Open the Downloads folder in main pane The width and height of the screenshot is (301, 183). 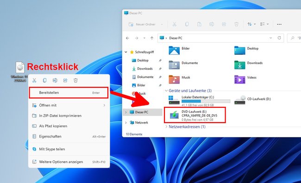pyautogui.click(x=248, y=65)
